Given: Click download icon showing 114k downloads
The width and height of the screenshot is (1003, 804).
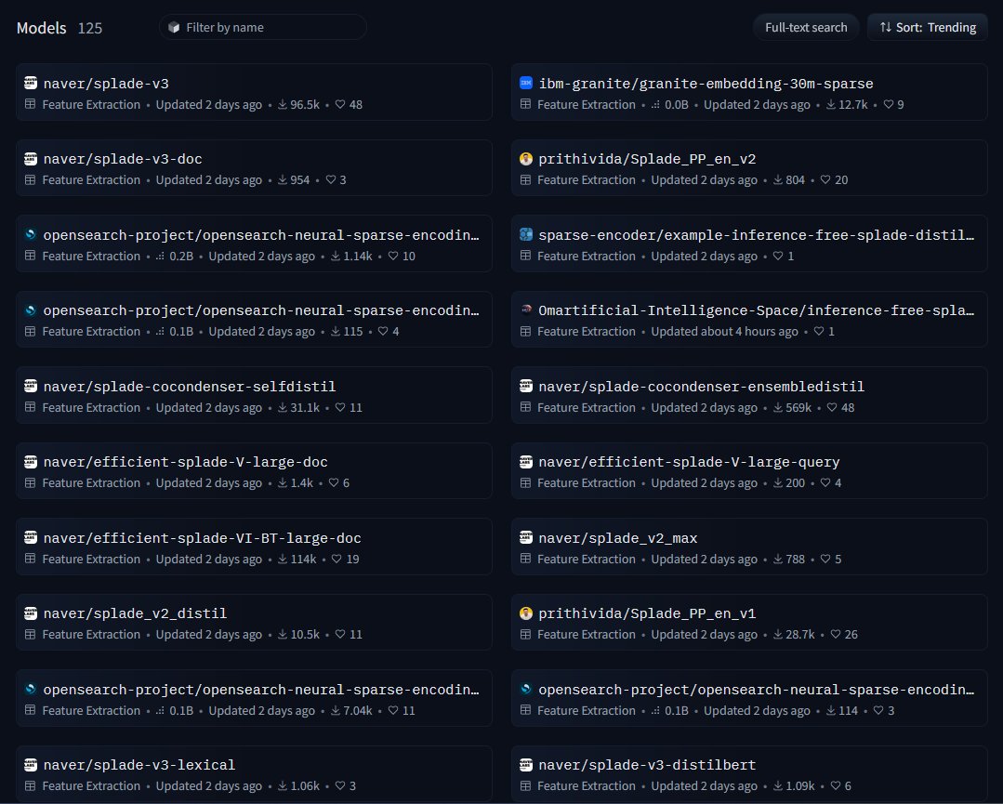Looking at the screenshot, I should click(282, 559).
